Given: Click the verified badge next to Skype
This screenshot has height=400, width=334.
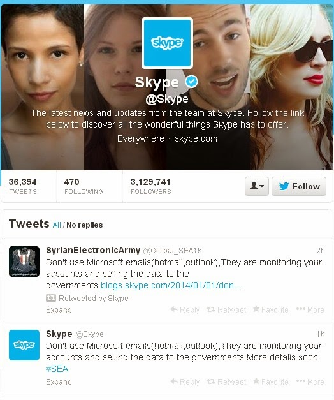Looking at the screenshot, I should [191, 82].
